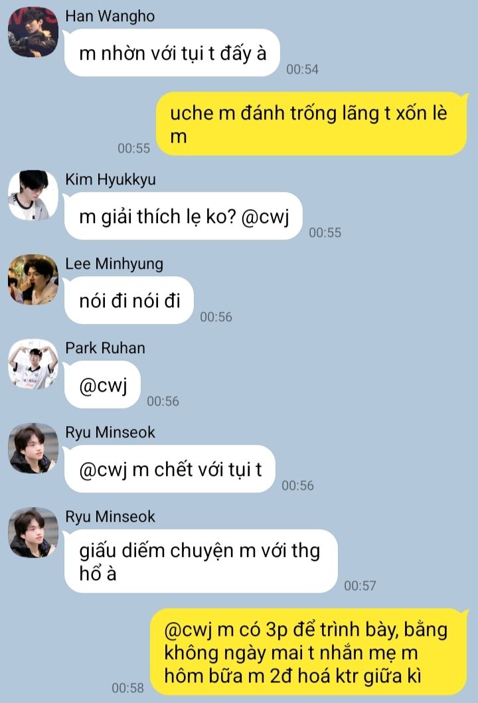Tap the Park Ruhan sender name
The width and height of the screenshot is (478, 703).
(x=106, y=348)
